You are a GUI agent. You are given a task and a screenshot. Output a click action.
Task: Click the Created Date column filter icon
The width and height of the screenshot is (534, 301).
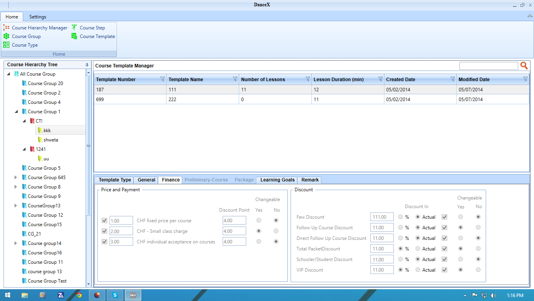(452, 79)
